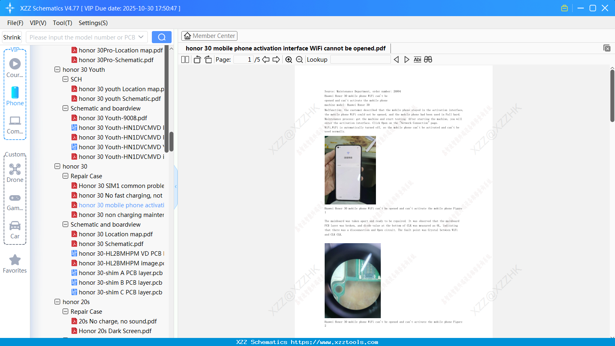Viewport: 615px width, 346px height.
Task: Click the binoculars search icon
Action: (x=428, y=60)
